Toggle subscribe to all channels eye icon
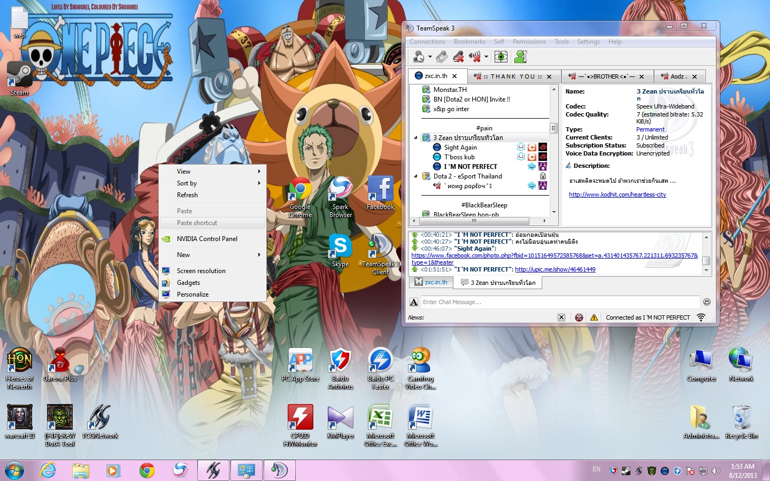This screenshot has width=770, height=481. tap(501, 56)
